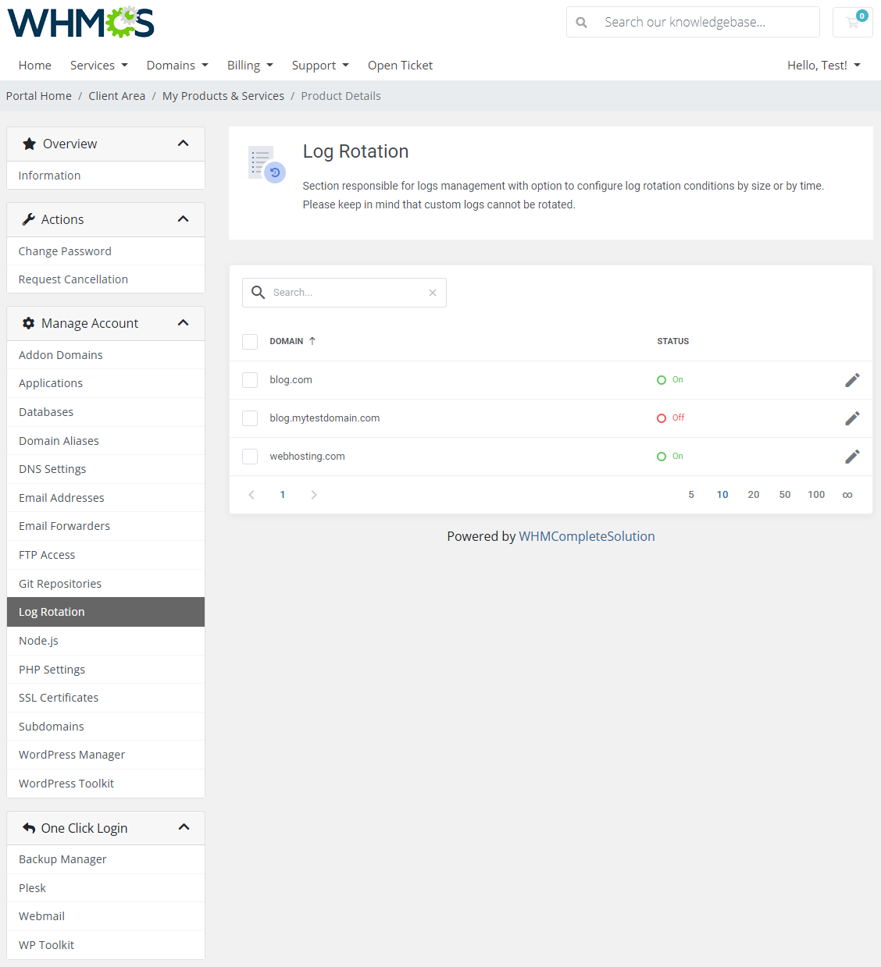The width and height of the screenshot is (881, 967).
Task: Click the edit pencil icon for blog.com
Action: coord(852,380)
